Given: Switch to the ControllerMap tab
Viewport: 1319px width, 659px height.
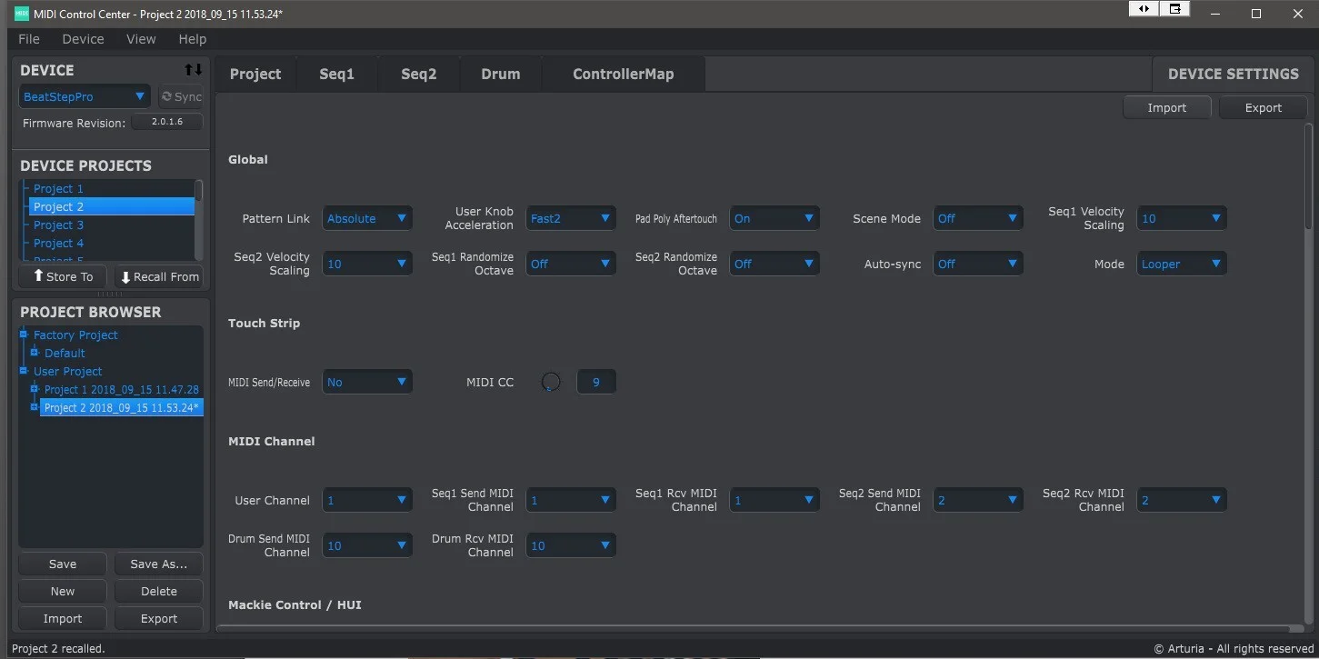Looking at the screenshot, I should [624, 74].
